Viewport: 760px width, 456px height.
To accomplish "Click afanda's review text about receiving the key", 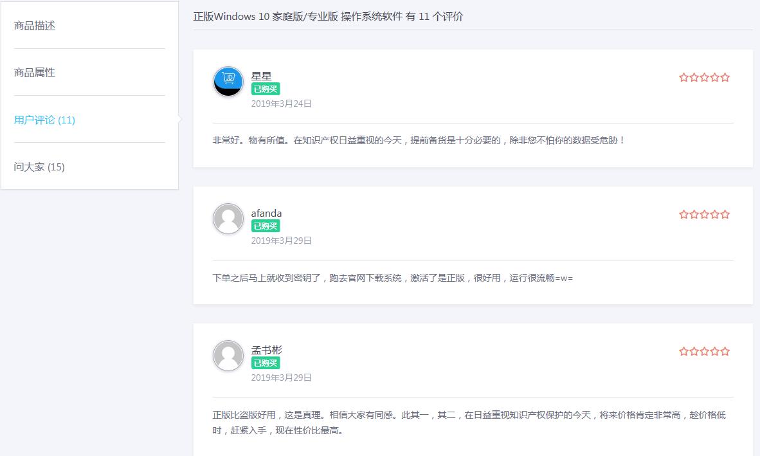I will coord(392,278).
